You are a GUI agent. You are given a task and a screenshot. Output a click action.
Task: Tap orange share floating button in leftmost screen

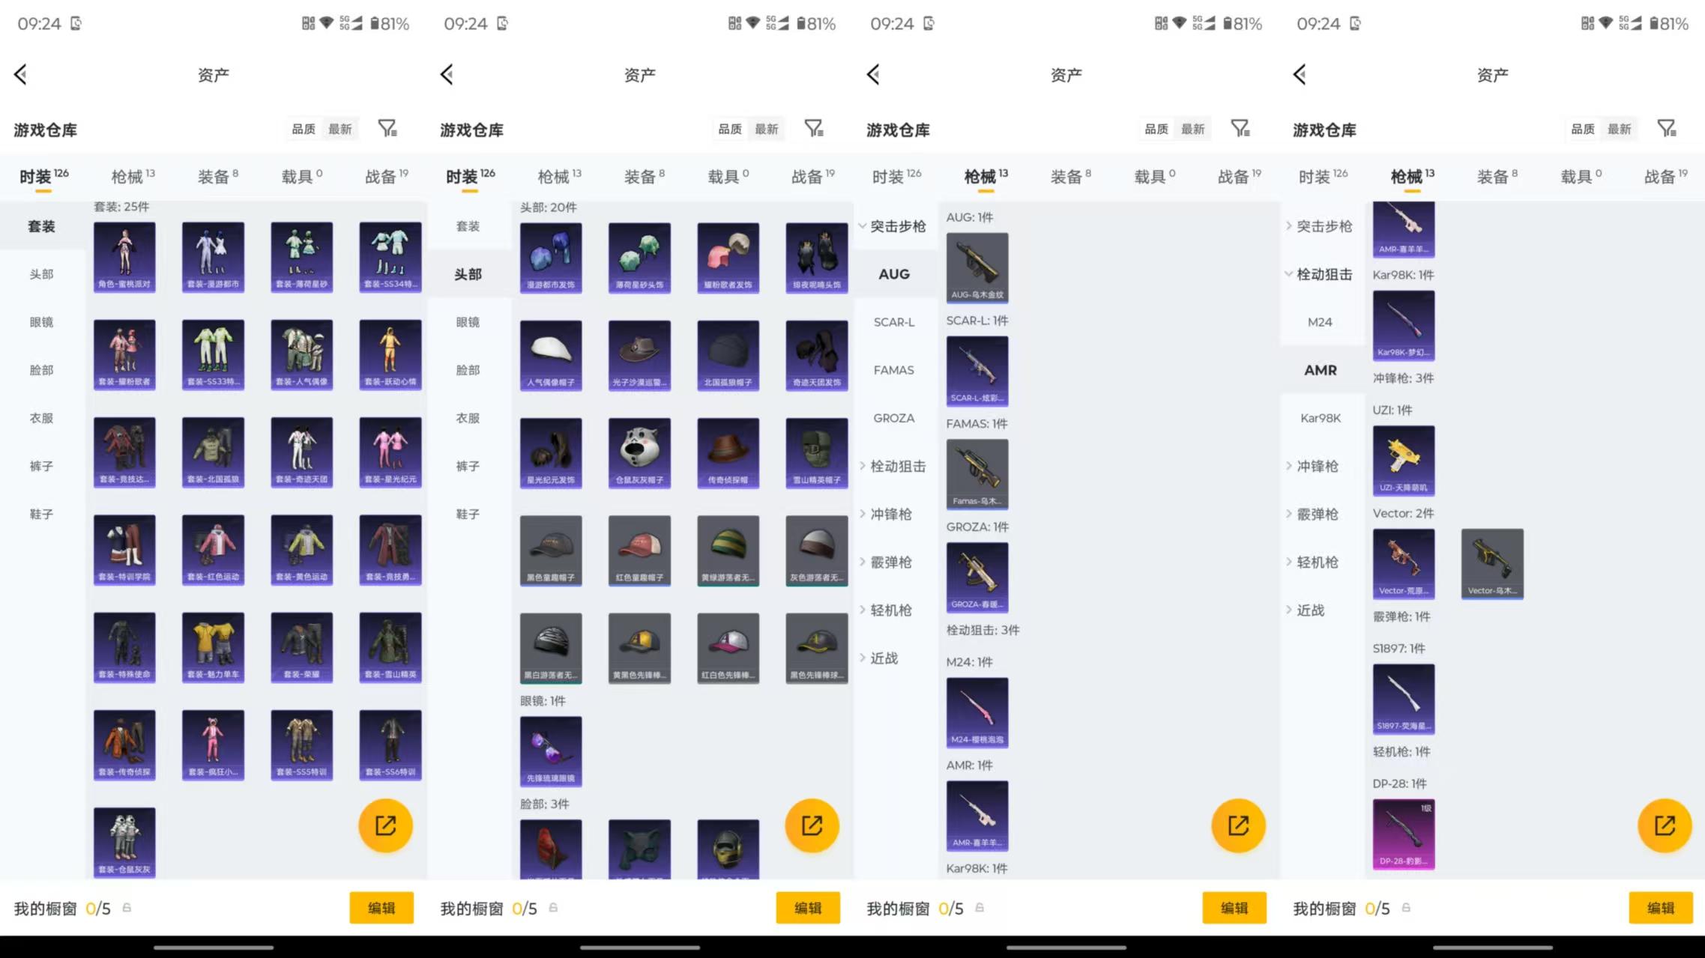pos(385,825)
